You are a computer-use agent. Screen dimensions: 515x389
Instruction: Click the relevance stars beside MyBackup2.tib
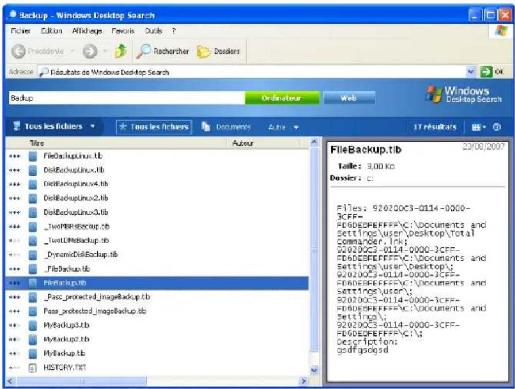coord(14,340)
